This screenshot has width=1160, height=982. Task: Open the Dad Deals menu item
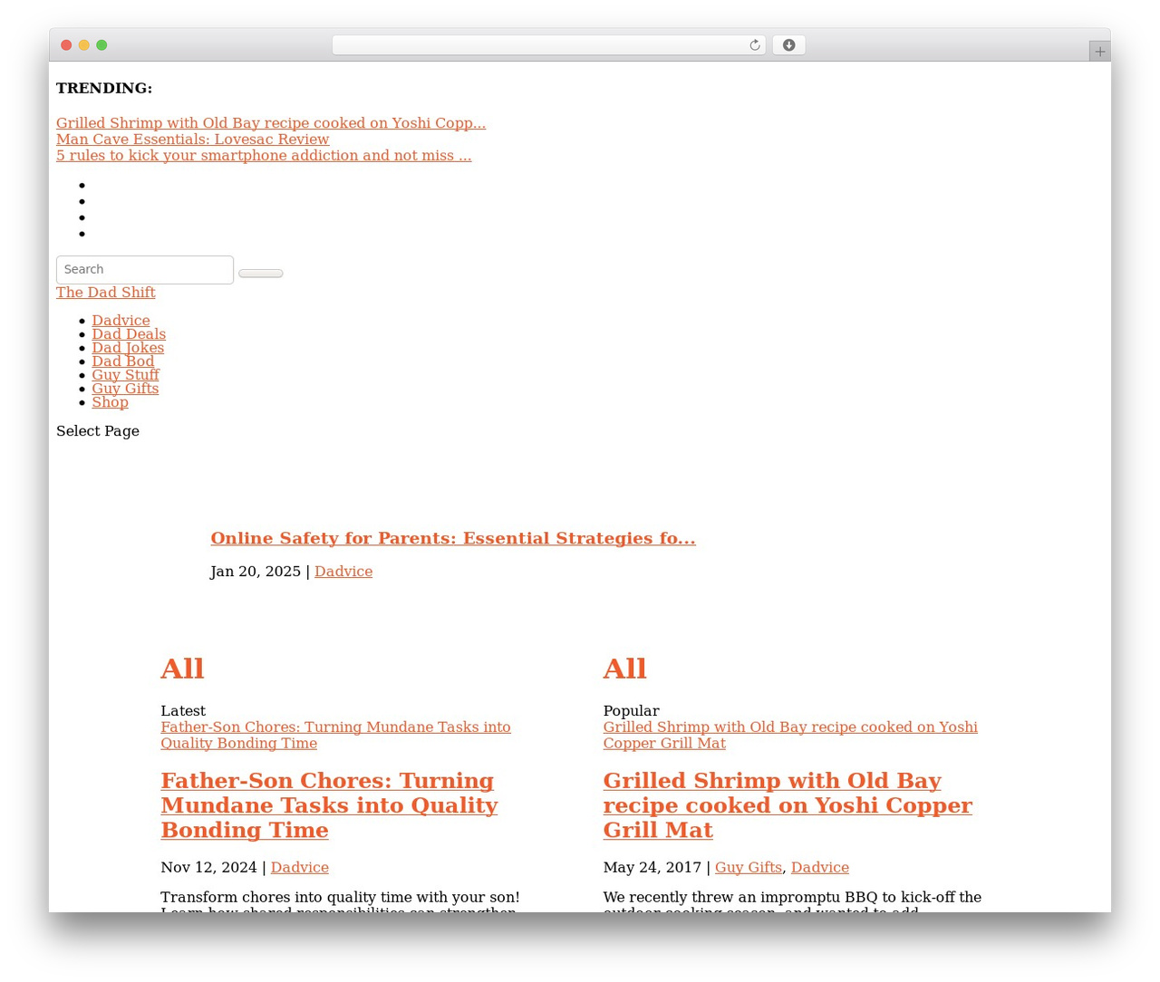pyautogui.click(x=129, y=334)
